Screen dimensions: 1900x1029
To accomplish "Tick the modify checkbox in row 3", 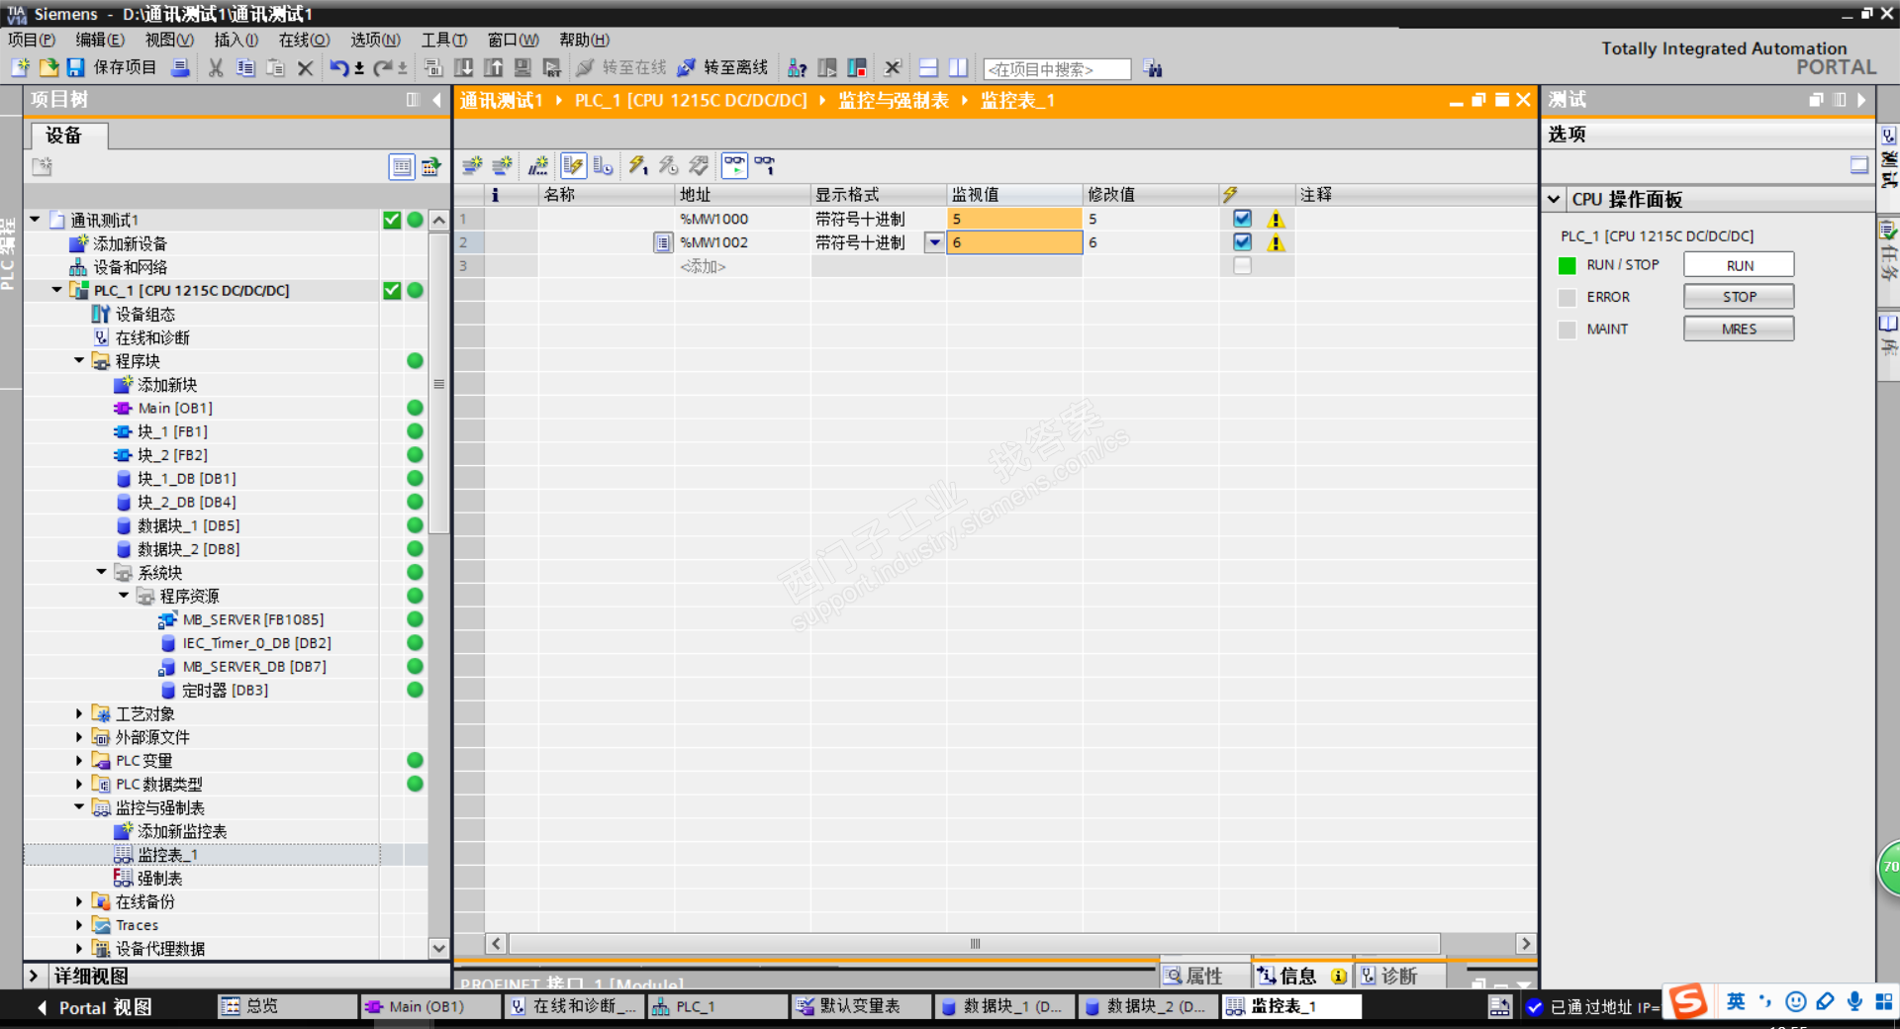I will pyautogui.click(x=1242, y=266).
